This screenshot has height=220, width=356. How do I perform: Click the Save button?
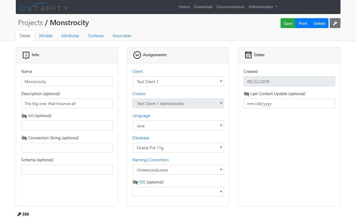pos(288,23)
